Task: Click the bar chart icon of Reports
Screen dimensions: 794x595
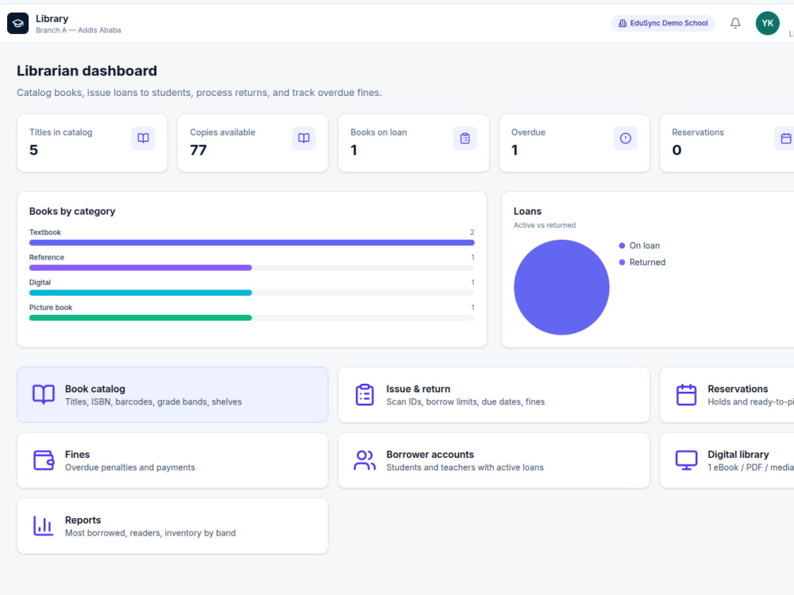Action: coord(44,526)
